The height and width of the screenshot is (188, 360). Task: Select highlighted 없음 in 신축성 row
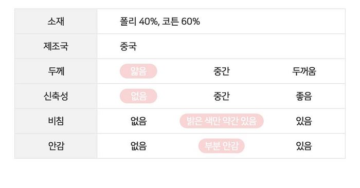pos(138,96)
